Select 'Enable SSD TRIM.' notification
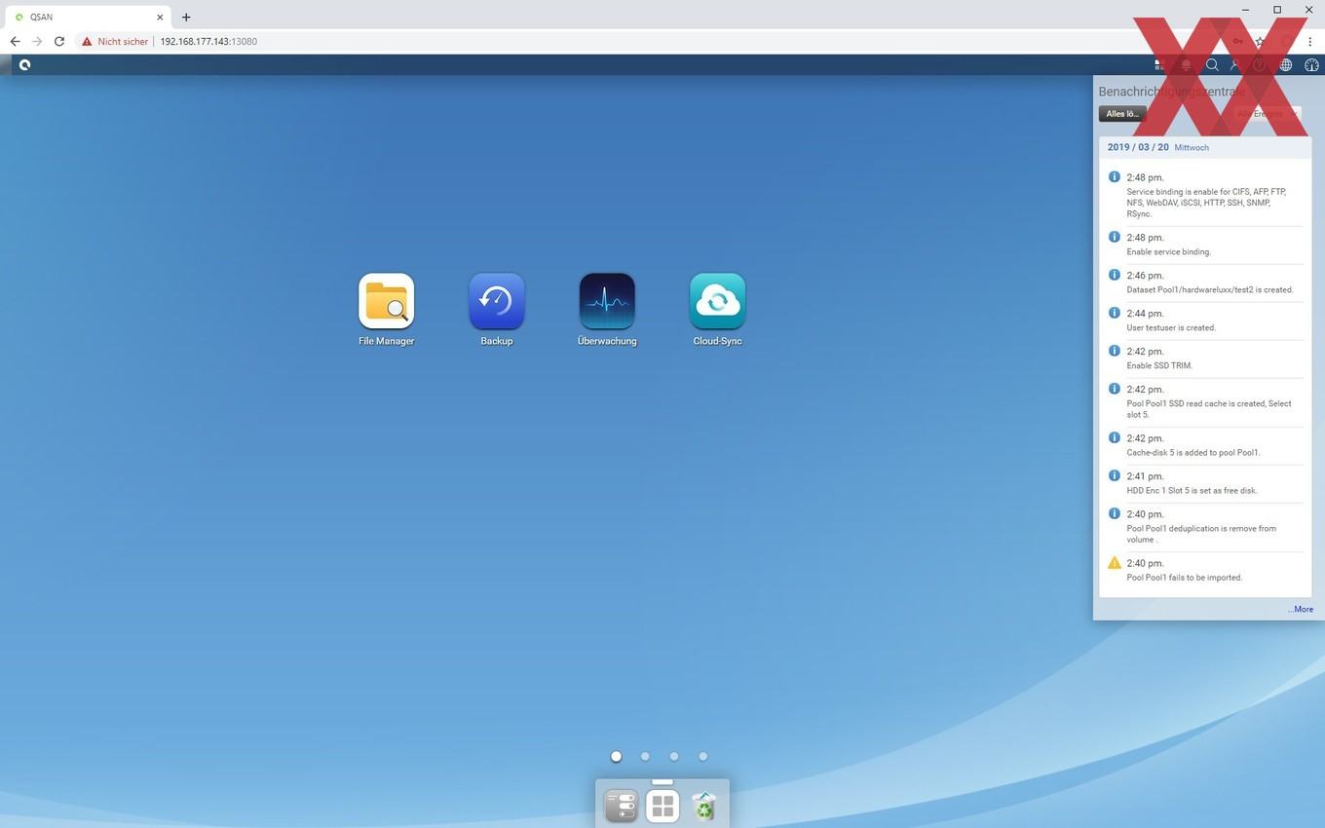 (1206, 358)
